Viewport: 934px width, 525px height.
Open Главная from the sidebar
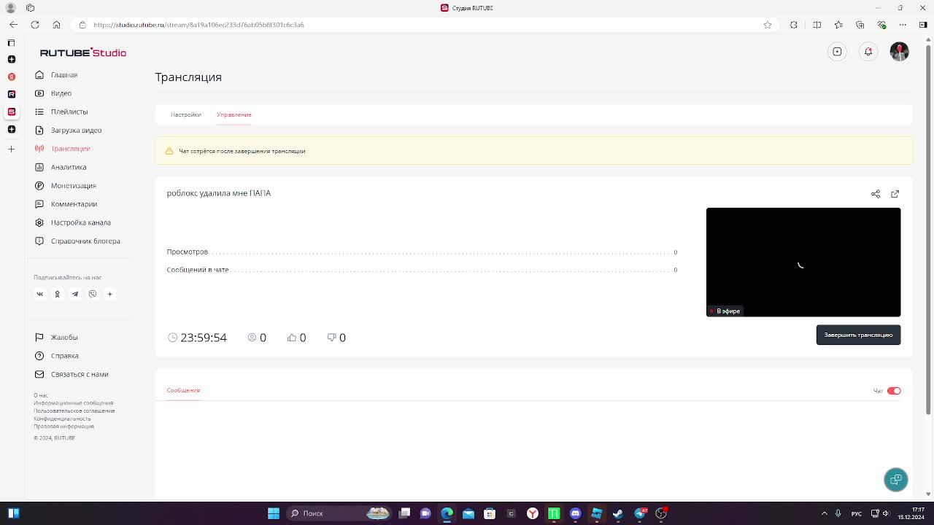63,74
